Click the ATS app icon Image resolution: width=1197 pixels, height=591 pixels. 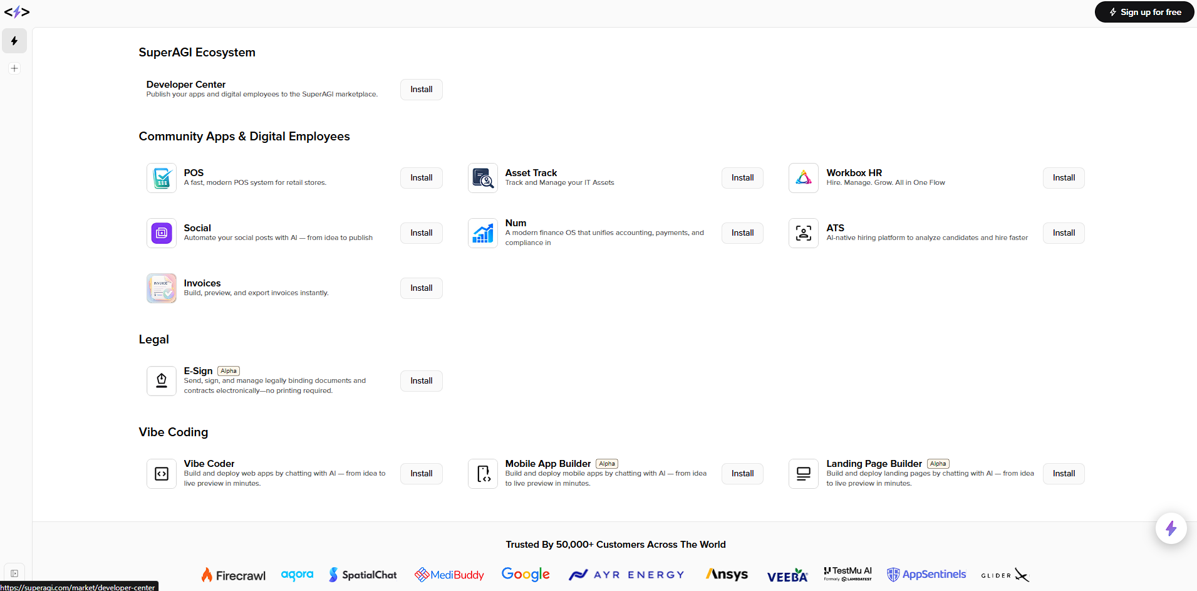[x=804, y=233]
